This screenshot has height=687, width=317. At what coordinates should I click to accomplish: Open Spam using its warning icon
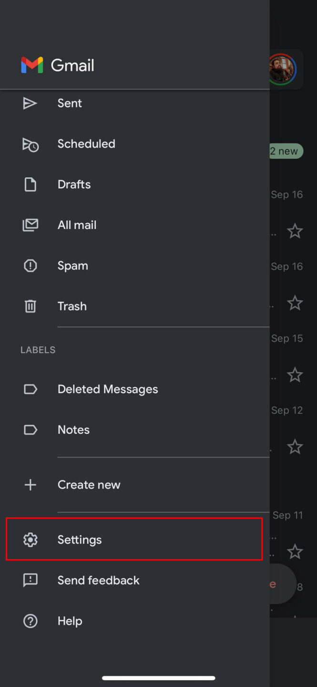pos(30,265)
